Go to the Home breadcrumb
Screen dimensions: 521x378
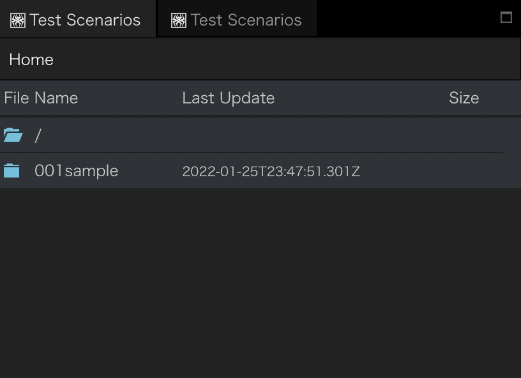(31, 60)
